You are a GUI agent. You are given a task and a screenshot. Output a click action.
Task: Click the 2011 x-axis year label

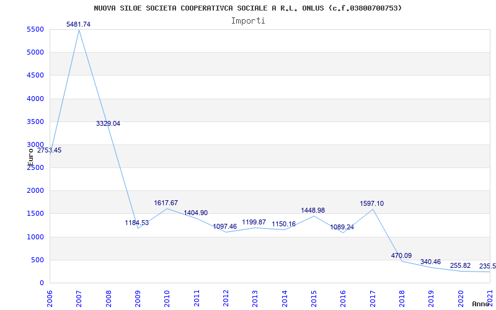click(x=197, y=298)
